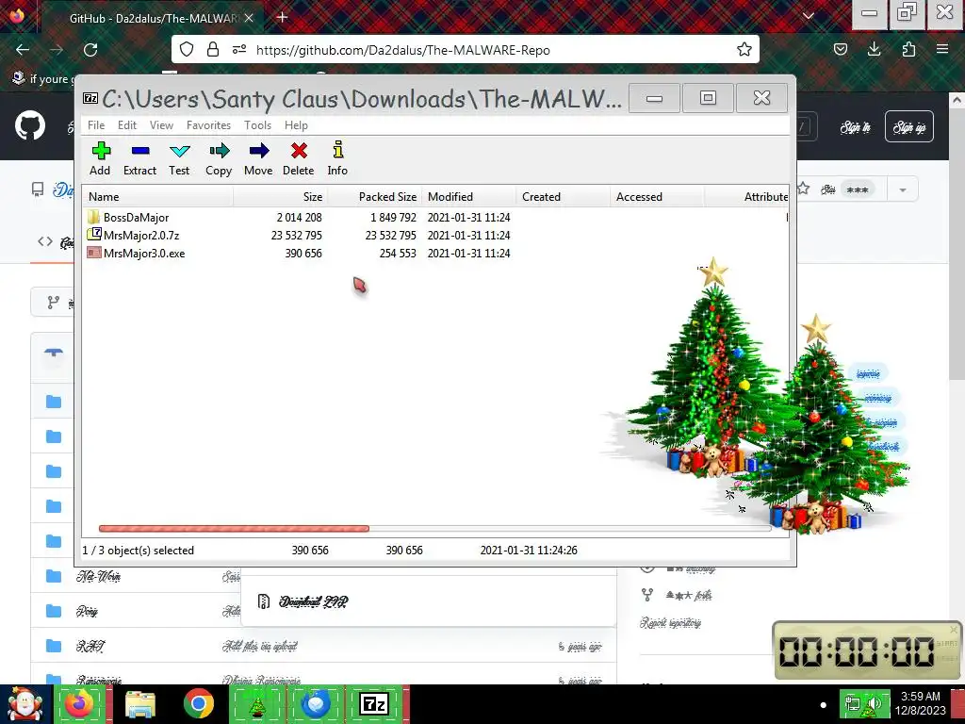Reload the page in Firefox

pos(90,50)
